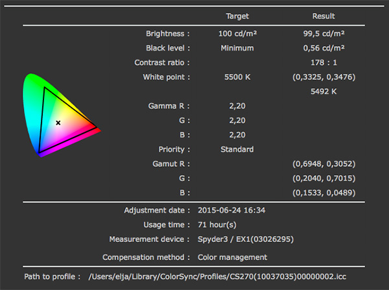
Task: Select the Color management compensation value
Action: coord(233,257)
